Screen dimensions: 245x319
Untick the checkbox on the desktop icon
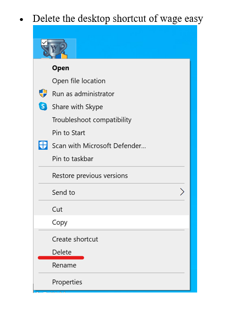coord(44,42)
